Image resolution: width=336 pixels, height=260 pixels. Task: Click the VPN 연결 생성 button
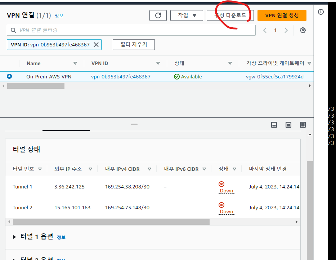[282, 15]
